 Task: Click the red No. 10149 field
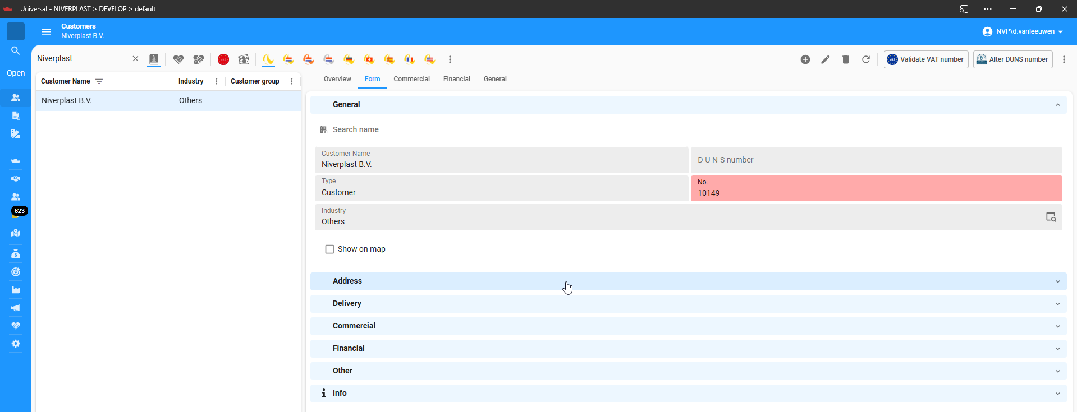click(x=877, y=188)
